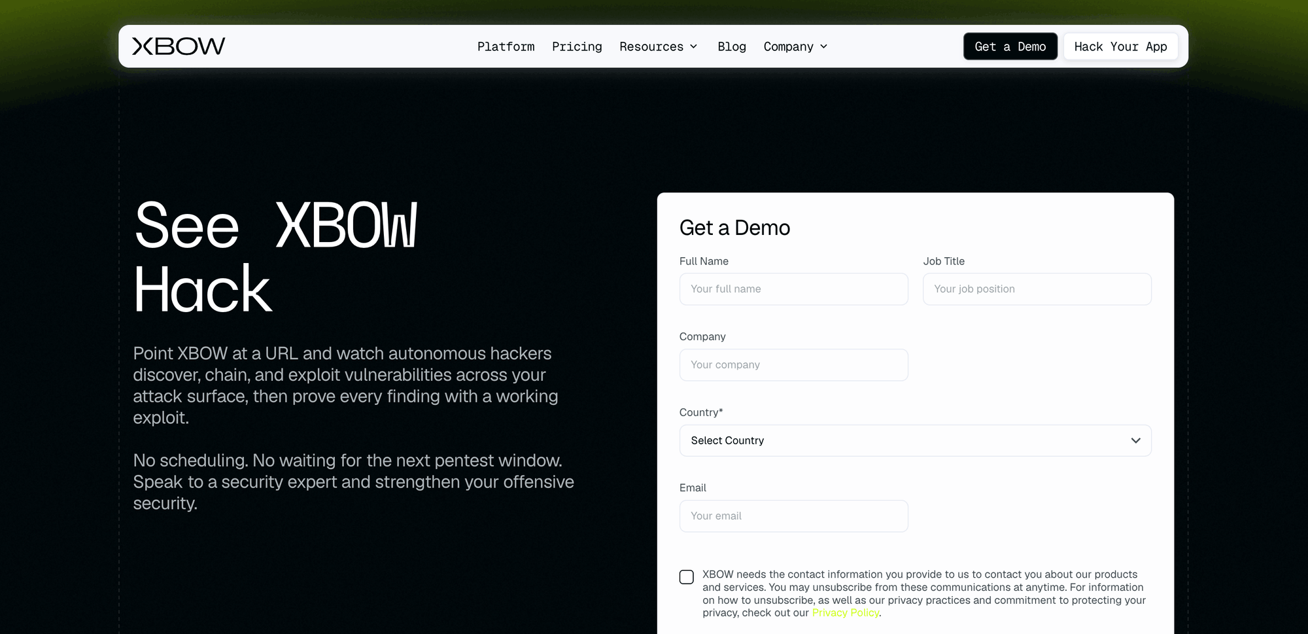1308x634 pixels.
Task: Open the Privacy Policy link
Action: 846,613
